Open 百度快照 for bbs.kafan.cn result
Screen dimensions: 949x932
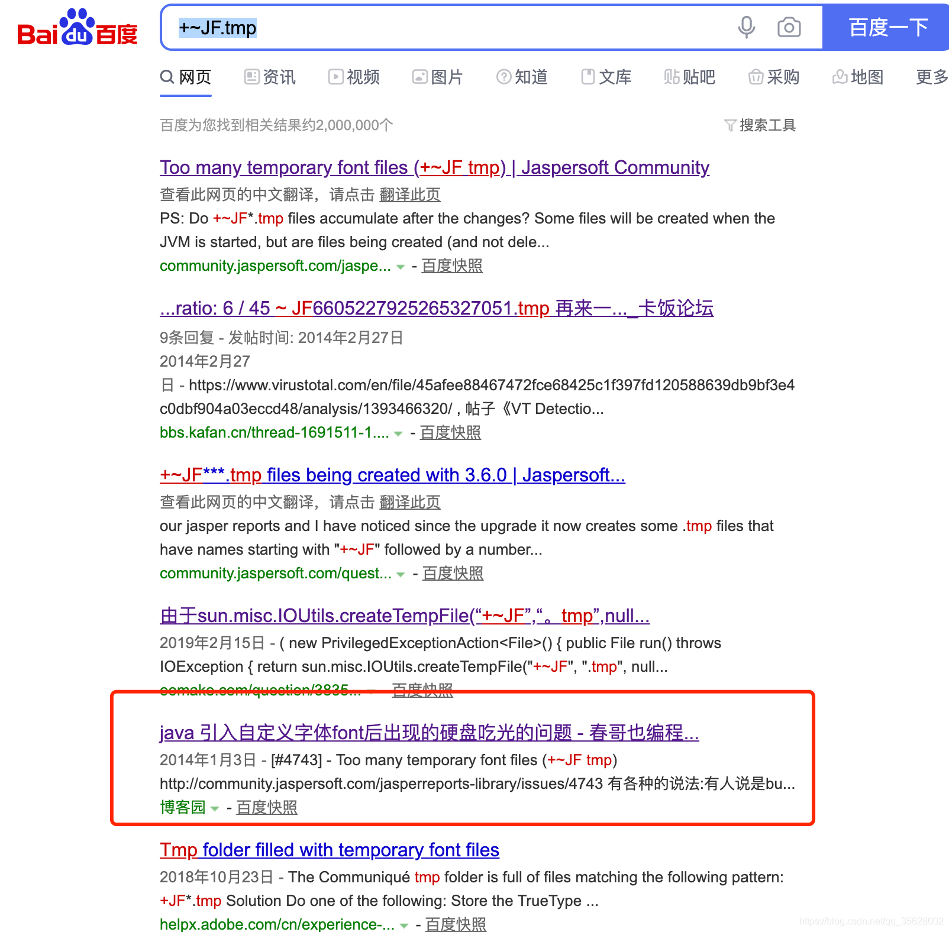pos(450,433)
